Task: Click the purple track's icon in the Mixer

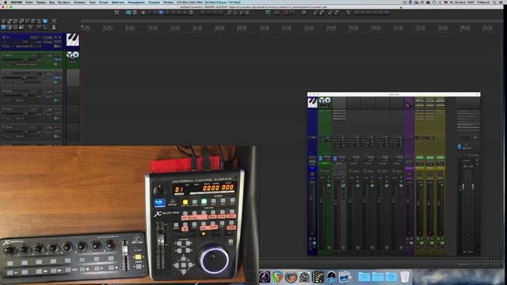Action: (409, 104)
